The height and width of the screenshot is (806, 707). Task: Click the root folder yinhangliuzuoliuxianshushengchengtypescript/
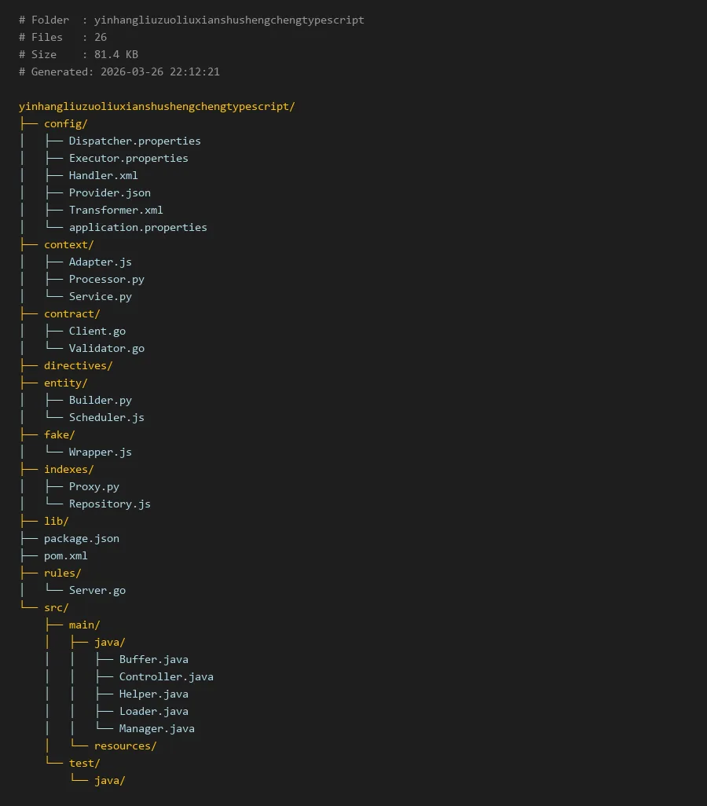coord(157,106)
